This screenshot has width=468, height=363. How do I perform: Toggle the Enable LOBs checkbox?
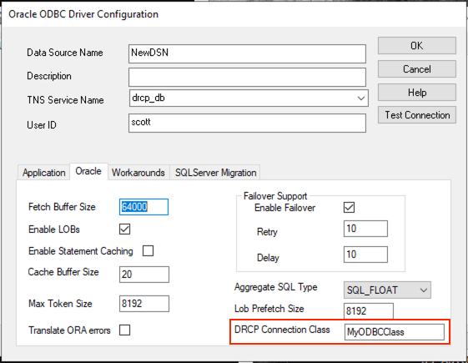tap(124, 229)
